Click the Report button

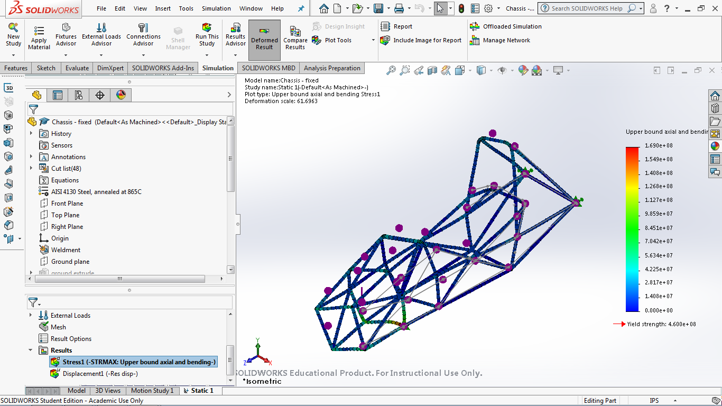(x=396, y=26)
